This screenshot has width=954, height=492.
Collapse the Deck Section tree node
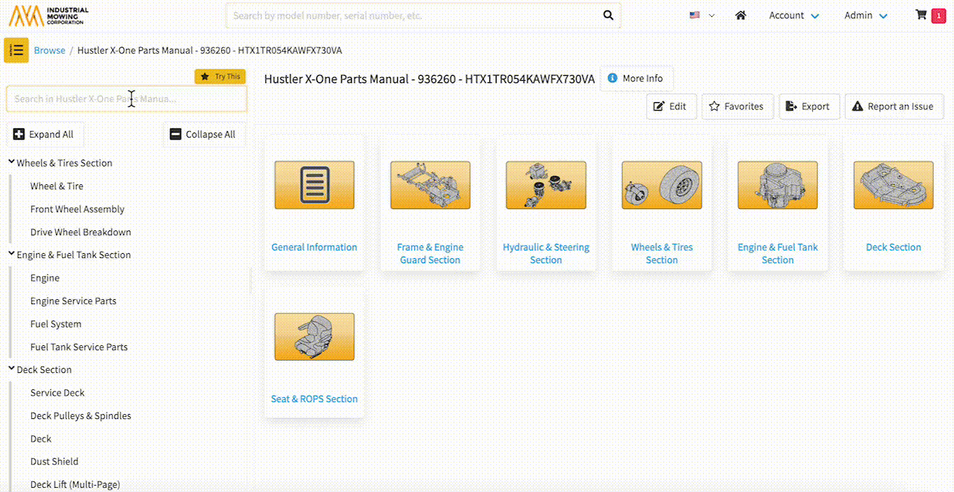pos(11,369)
